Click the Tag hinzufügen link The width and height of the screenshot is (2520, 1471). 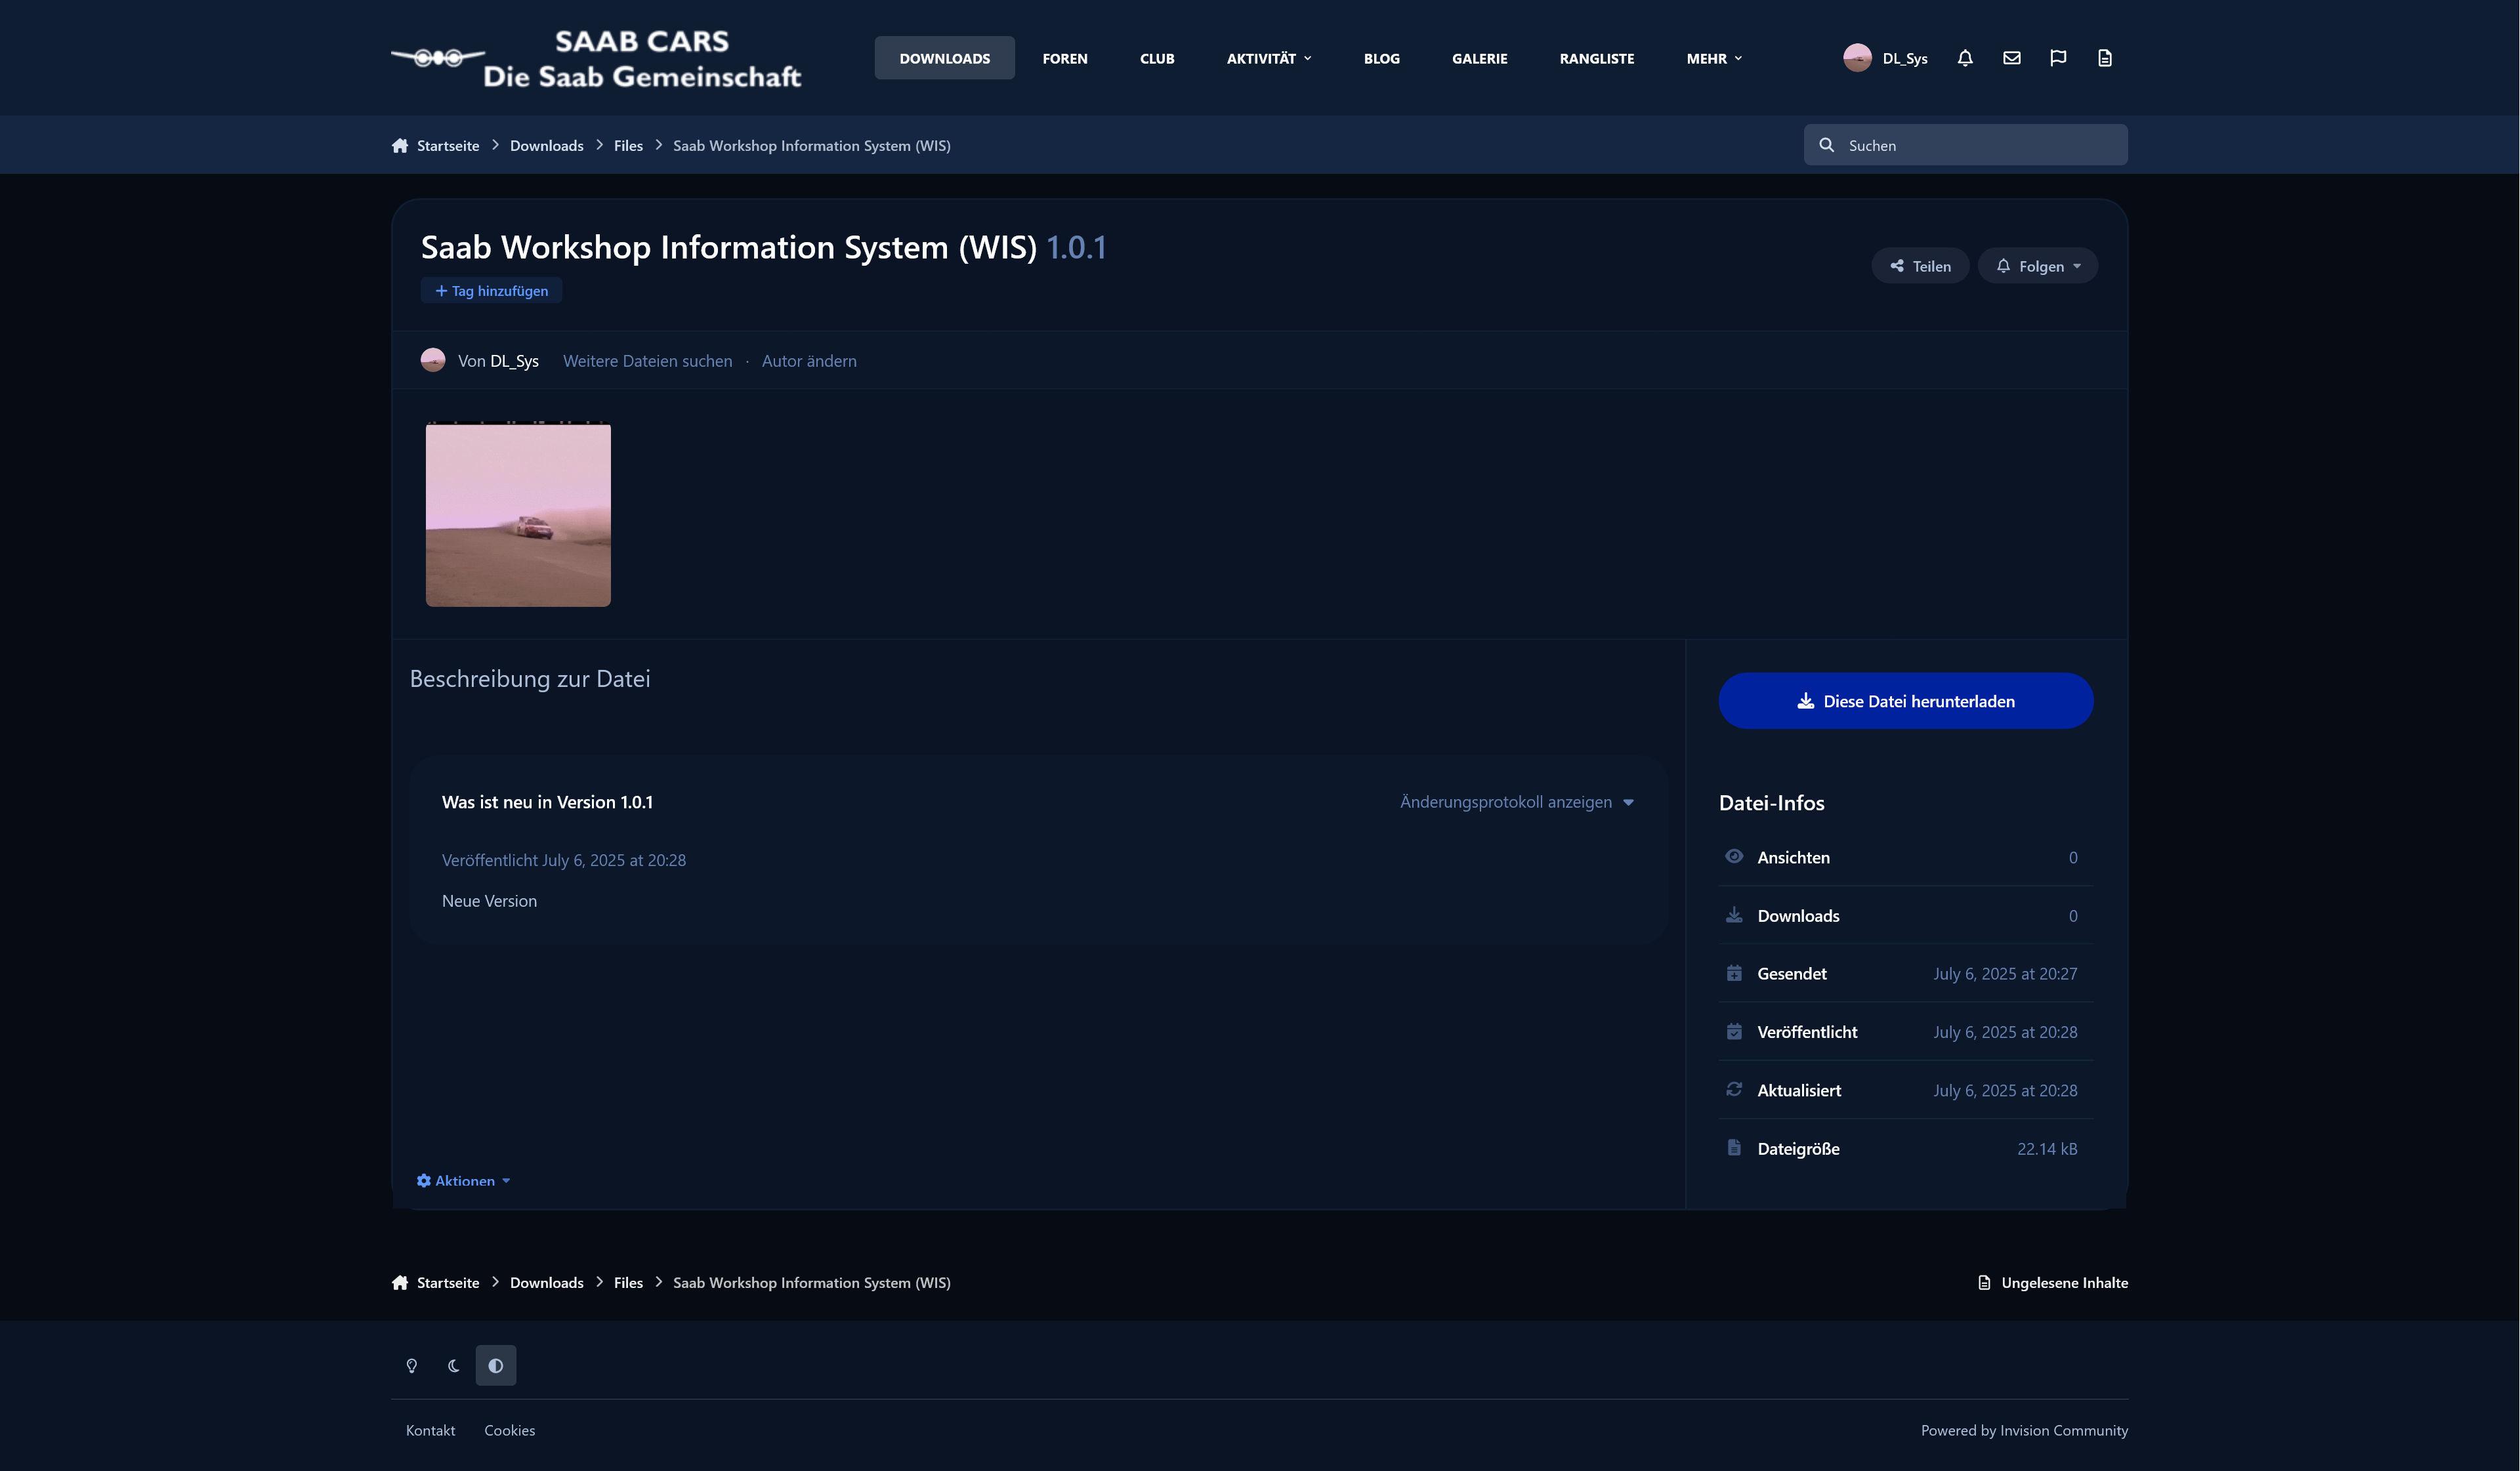(x=491, y=291)
